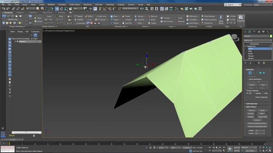Select the Off preview selection radio
273x153 pixels.
247,93
